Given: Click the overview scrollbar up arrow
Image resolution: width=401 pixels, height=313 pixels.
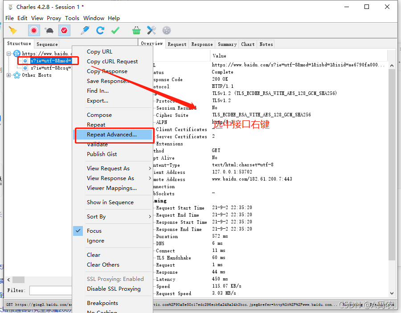Looking at the screenshot, I should pyautogui.click(x=392, y=66).
